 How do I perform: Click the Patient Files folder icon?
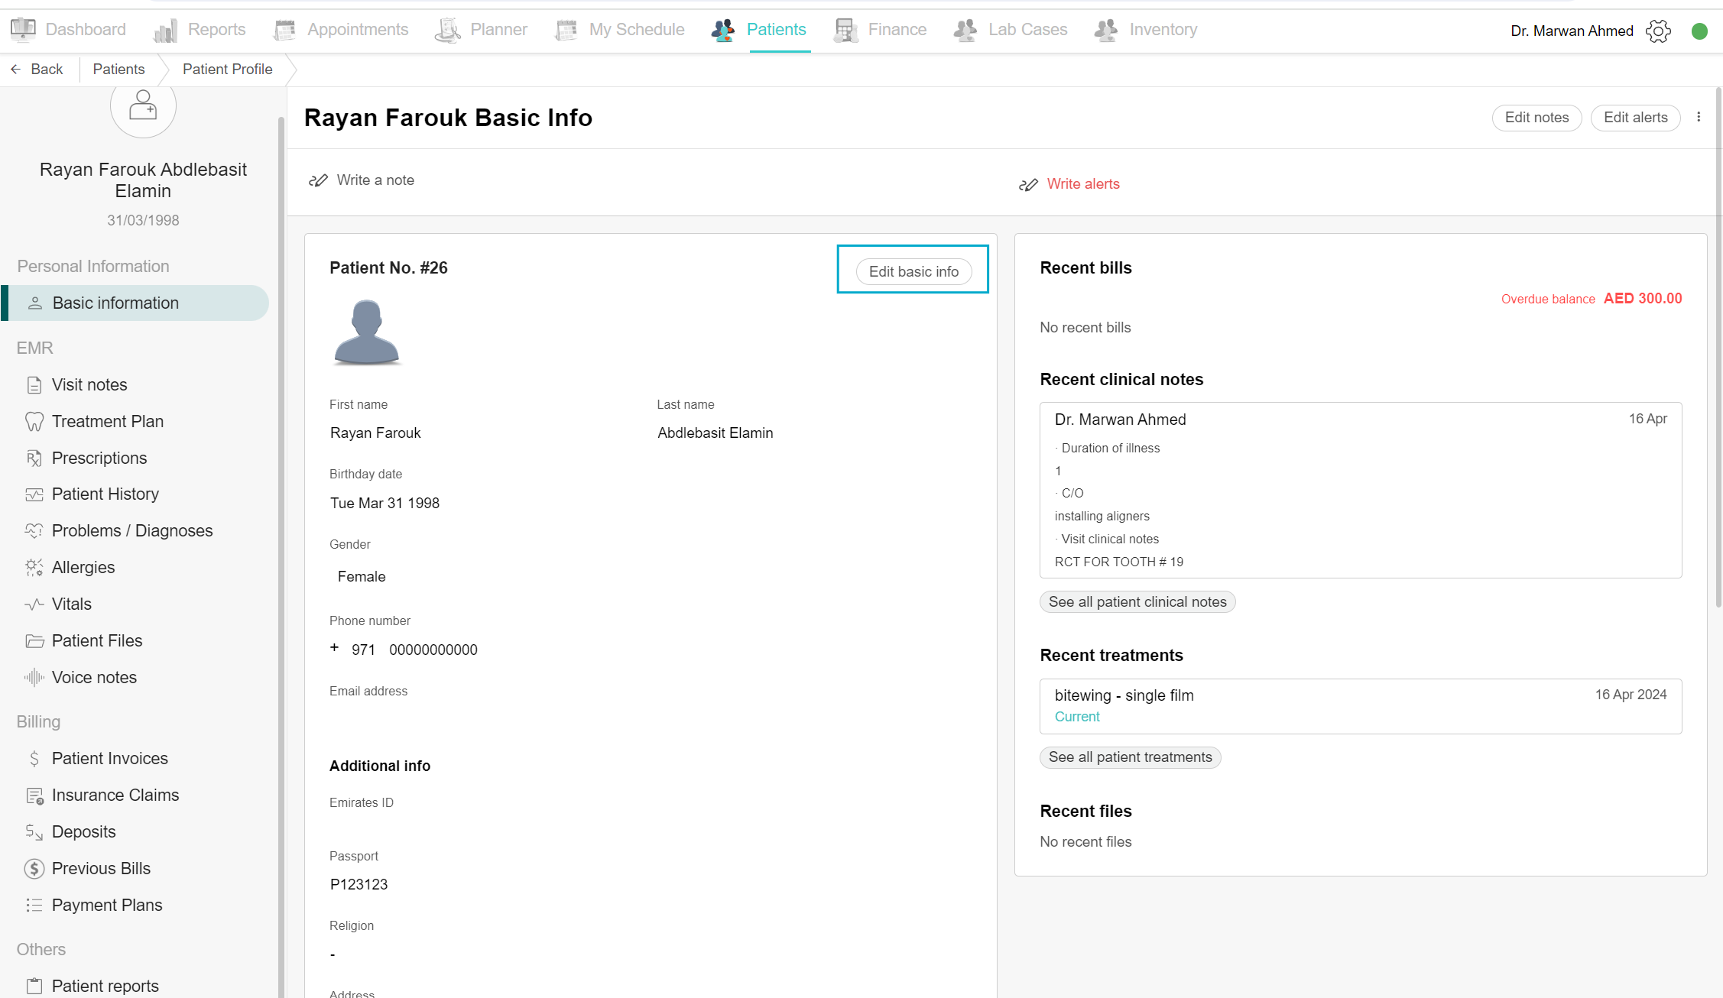click(x=34, y=641)
